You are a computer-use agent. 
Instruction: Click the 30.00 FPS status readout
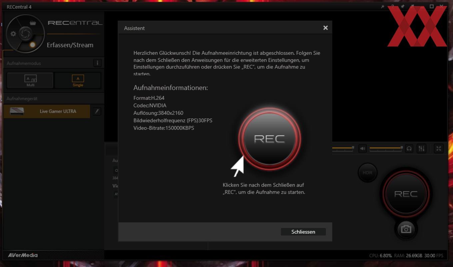(x=434, y=256)
